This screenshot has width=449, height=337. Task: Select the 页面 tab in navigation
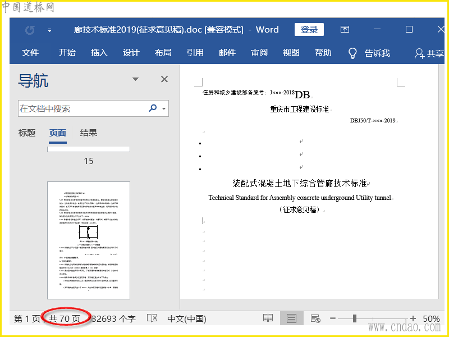pos(58,133)
